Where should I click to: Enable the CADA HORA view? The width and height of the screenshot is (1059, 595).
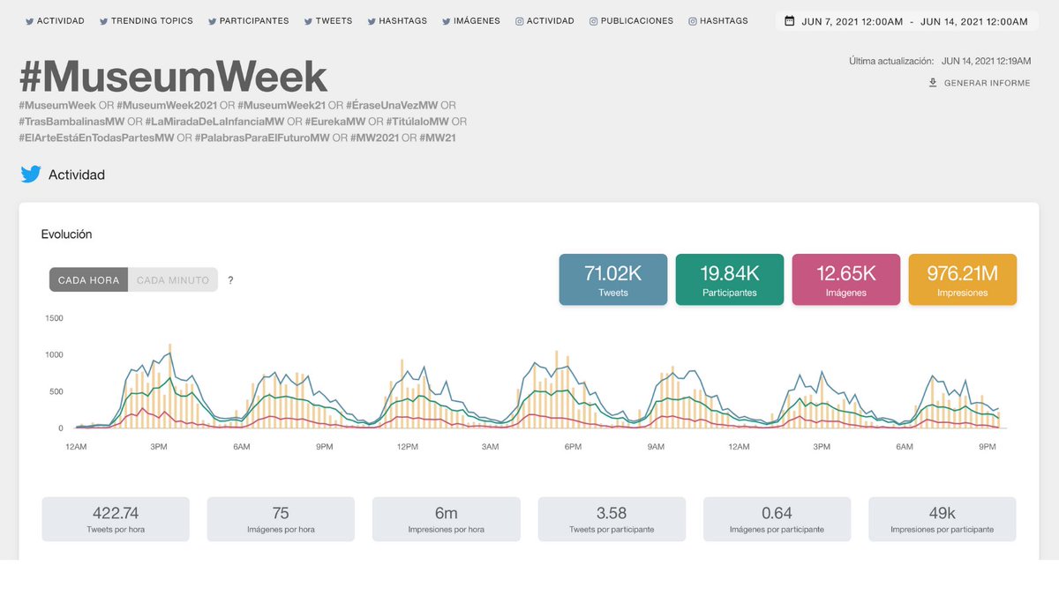click(88, 279)
